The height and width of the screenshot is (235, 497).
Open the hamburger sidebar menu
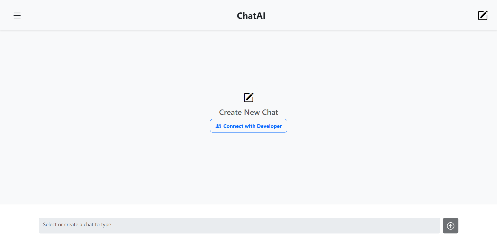coord(17,16)
